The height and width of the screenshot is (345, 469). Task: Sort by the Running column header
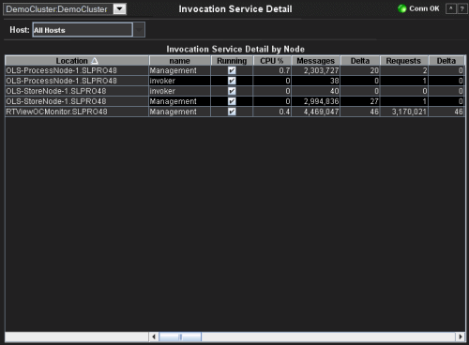pyautogui.click(x=232, y=61)
